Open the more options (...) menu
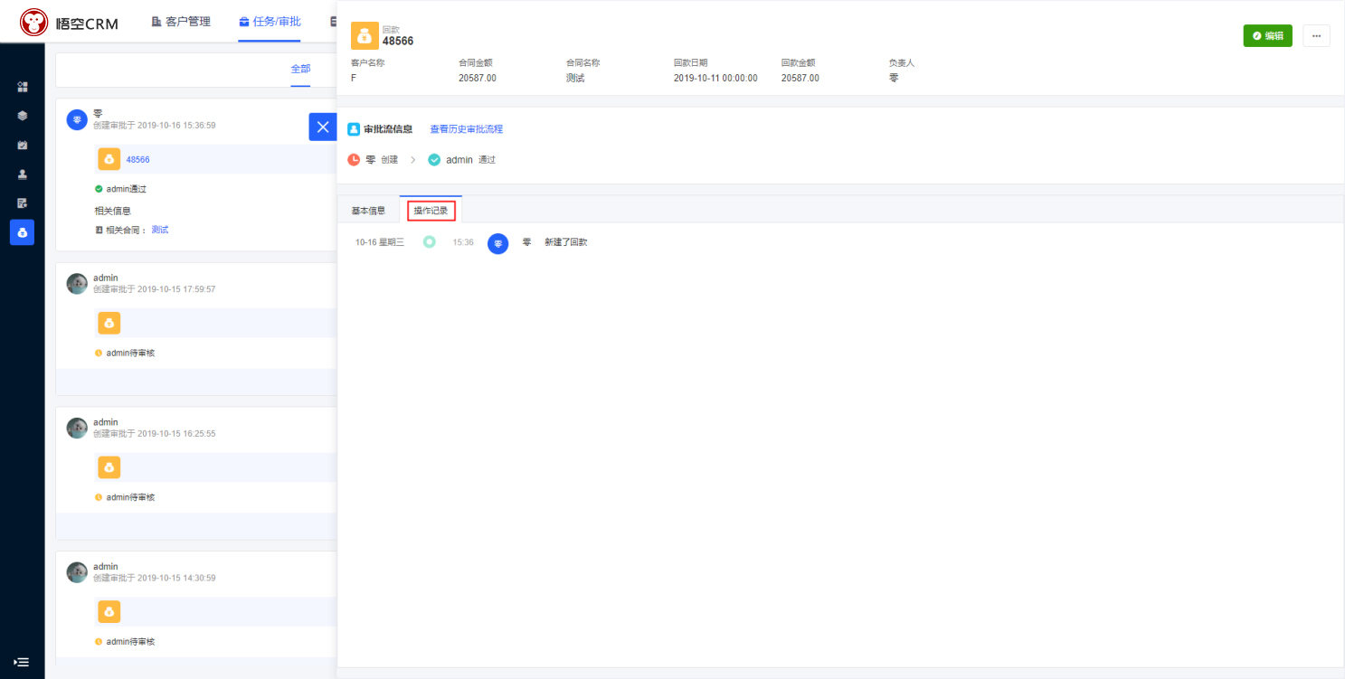This screenshot has height=679, width=1345. pyautogui.click(x=1316, y=35)
